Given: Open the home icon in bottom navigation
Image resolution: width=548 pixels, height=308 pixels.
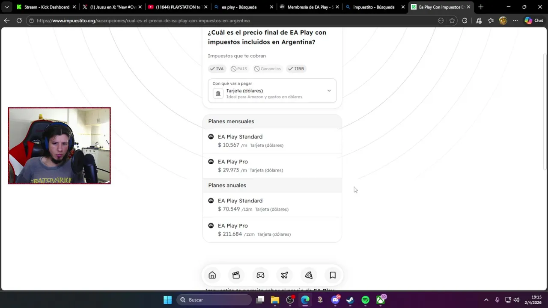Looking at the screenshot, I should 212,275.
